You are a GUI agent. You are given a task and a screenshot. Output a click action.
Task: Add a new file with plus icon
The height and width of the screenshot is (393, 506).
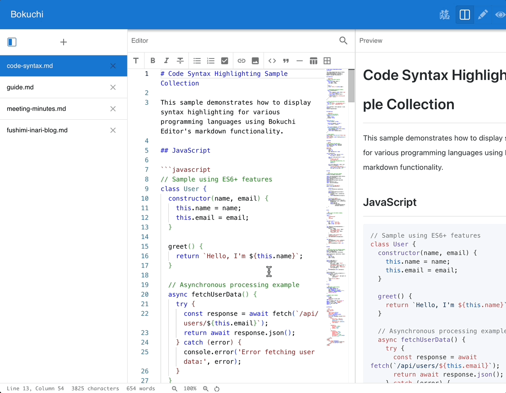64,42
